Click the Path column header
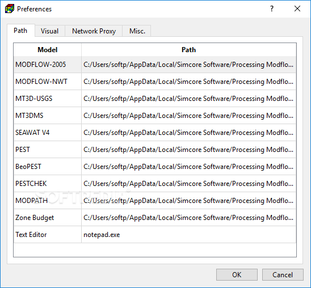This screenshot has width=311, height=288. [x=188, y=50]
